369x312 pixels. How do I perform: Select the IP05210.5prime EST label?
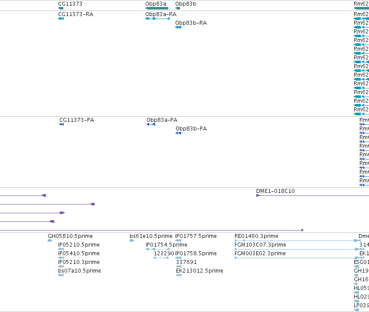tap(79, 245)
